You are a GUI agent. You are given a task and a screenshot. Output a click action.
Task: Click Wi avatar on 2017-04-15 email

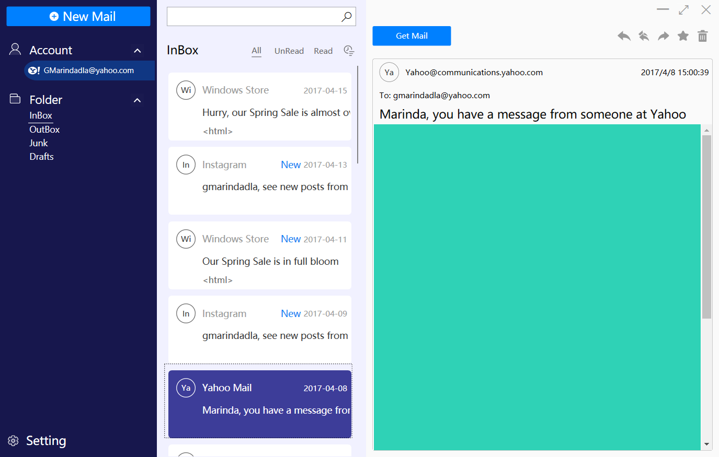pos(186,90)
